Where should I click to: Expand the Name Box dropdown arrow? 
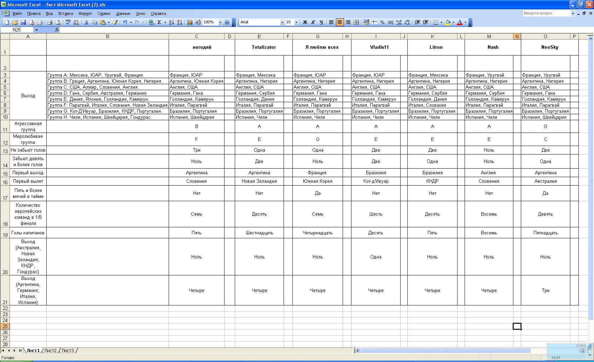tap(36, 30)
